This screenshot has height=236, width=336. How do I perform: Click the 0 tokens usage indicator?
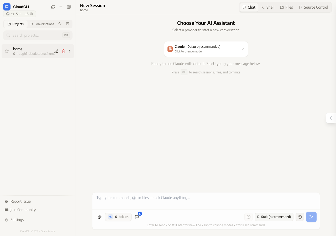118,217
